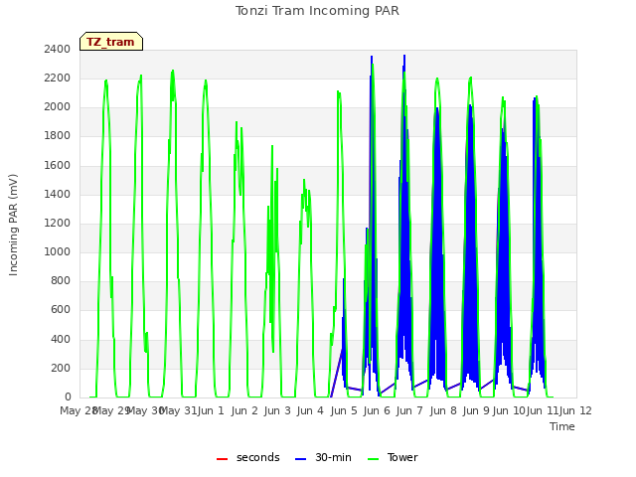The height and width of the screenshot is (477, 636).
Task: Click the Jun 8 x-axis date label
Action: [x=443, y=410]
